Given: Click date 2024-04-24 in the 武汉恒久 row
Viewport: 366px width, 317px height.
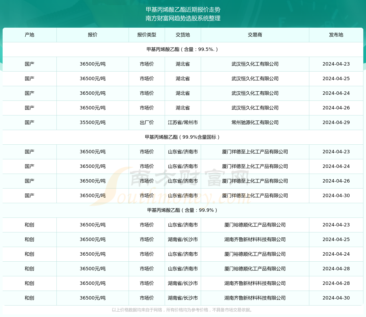Looking at the screenshot, I should pos(336,93).
